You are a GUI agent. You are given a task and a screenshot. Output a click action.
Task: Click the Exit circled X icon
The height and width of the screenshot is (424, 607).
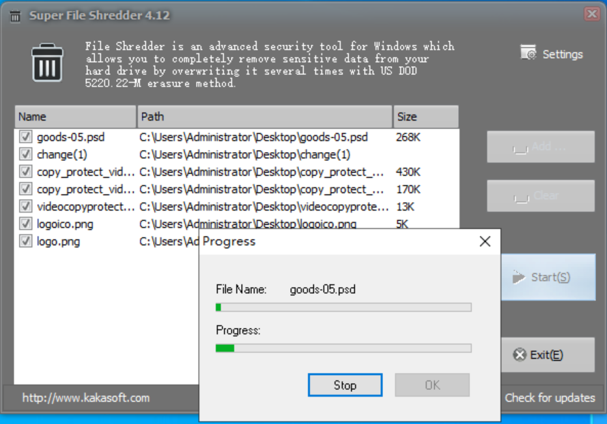[x=520, y=355]
